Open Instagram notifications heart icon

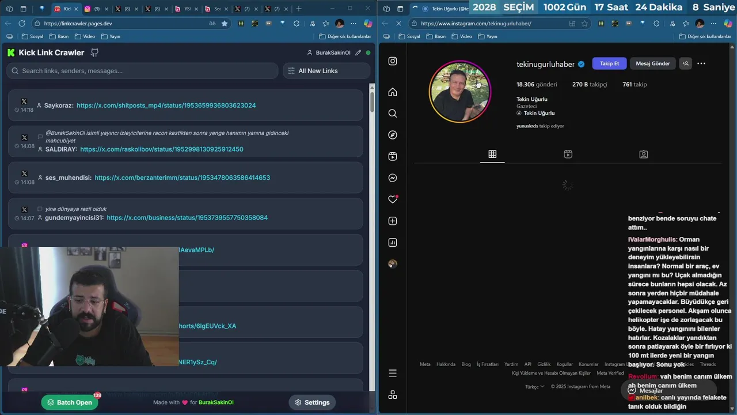coord(393,199)
